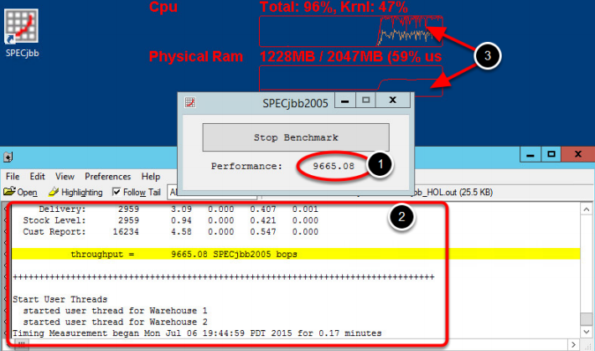Open the View menu
Image resolution: width=595 pixels, height=351 pixels.
pyautogui.click(x=65, y=177)
